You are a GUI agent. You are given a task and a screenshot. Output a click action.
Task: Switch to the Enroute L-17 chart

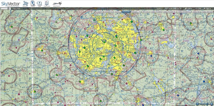[136, 12]
